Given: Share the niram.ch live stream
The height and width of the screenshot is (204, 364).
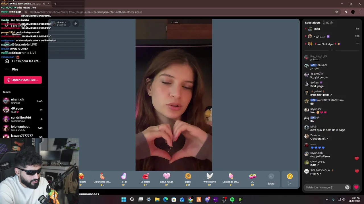Looking at the screenshot, I should (x=75, y=24).
